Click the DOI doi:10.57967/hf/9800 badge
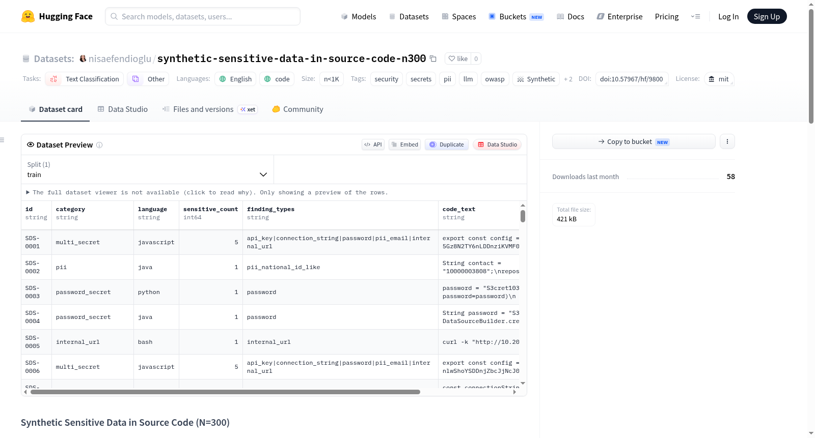Viewport: 815px width, 438px height. 632,79
